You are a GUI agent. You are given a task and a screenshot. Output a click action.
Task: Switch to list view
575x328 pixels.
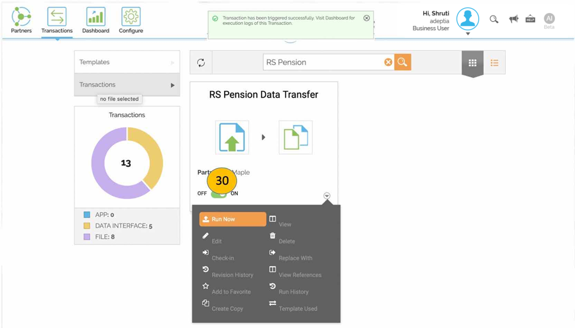pyautogui.click(x=494, y=63)
